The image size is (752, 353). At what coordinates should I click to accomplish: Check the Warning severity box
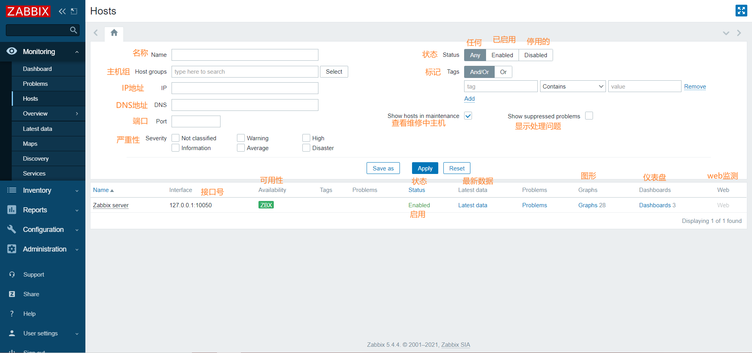(x=241, y=138)
